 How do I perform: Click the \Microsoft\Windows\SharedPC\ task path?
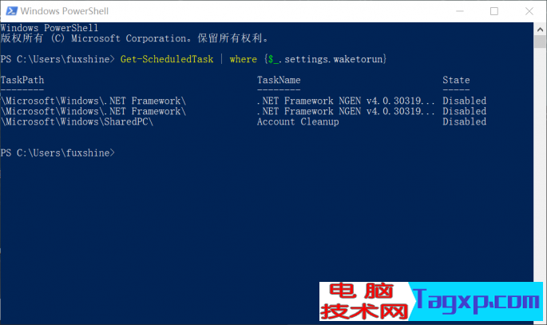[77, 122]
